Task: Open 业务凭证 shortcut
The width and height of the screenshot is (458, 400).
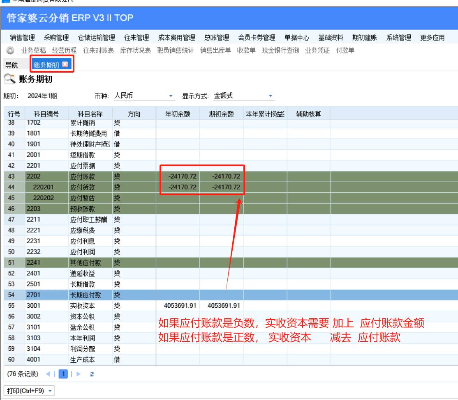Action: (x=317, y=50)
